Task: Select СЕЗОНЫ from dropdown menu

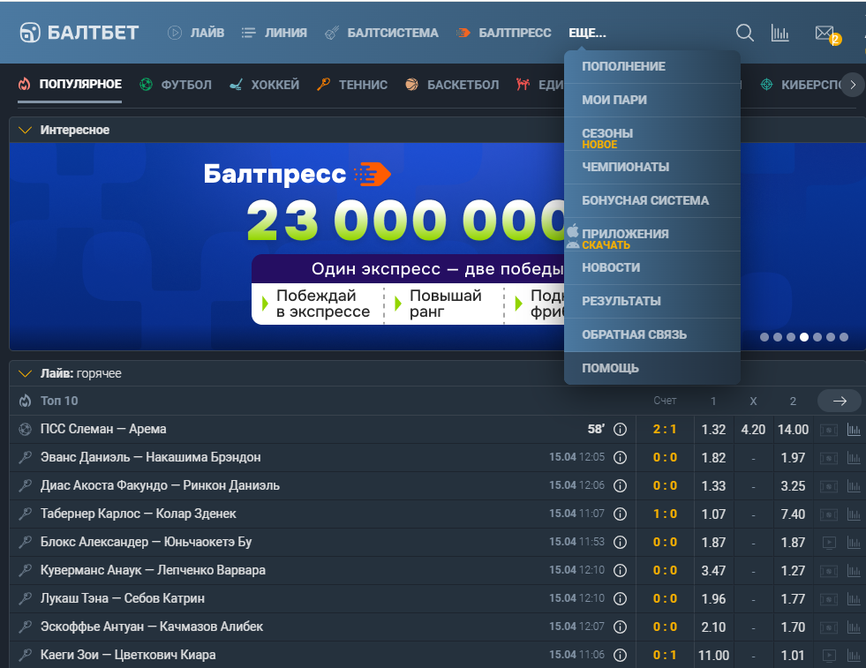Action: point(652,133)
